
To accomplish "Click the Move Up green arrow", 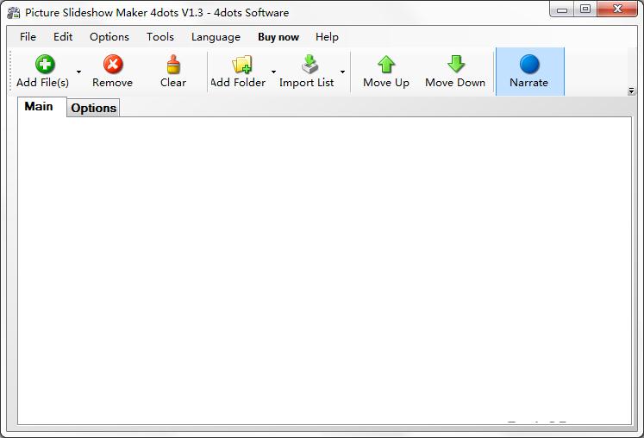I will tap(386, 64).
